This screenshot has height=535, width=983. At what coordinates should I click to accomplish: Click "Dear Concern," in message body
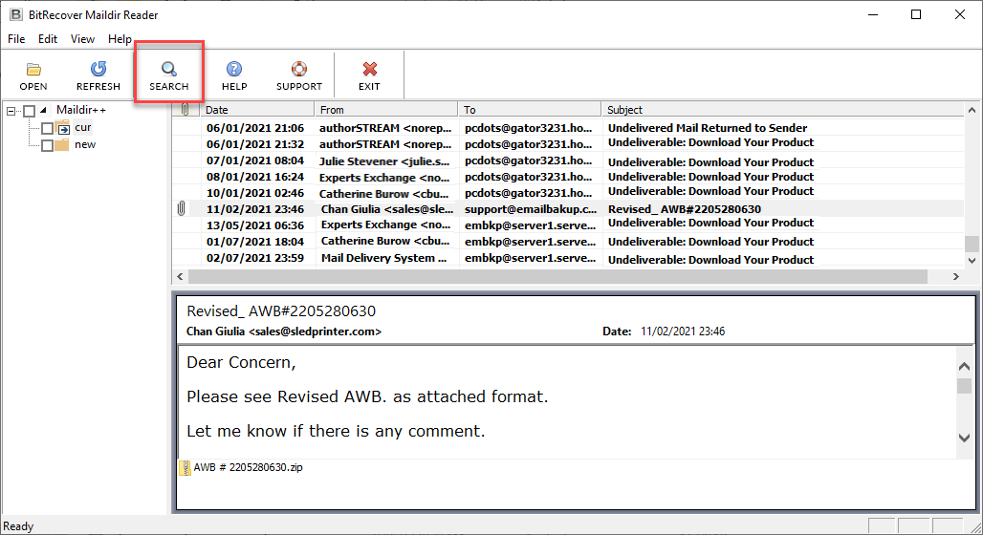point(241,362)
